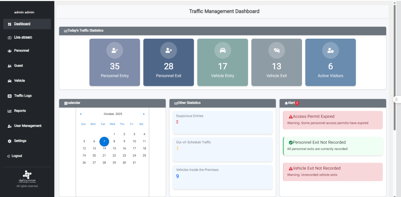
Task: Click the Suspicious Entries statistic card
Action: point(222,122)
